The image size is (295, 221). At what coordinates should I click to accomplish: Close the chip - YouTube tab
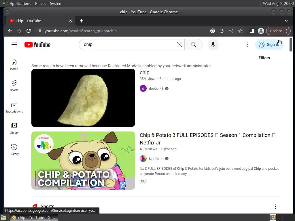71,21
